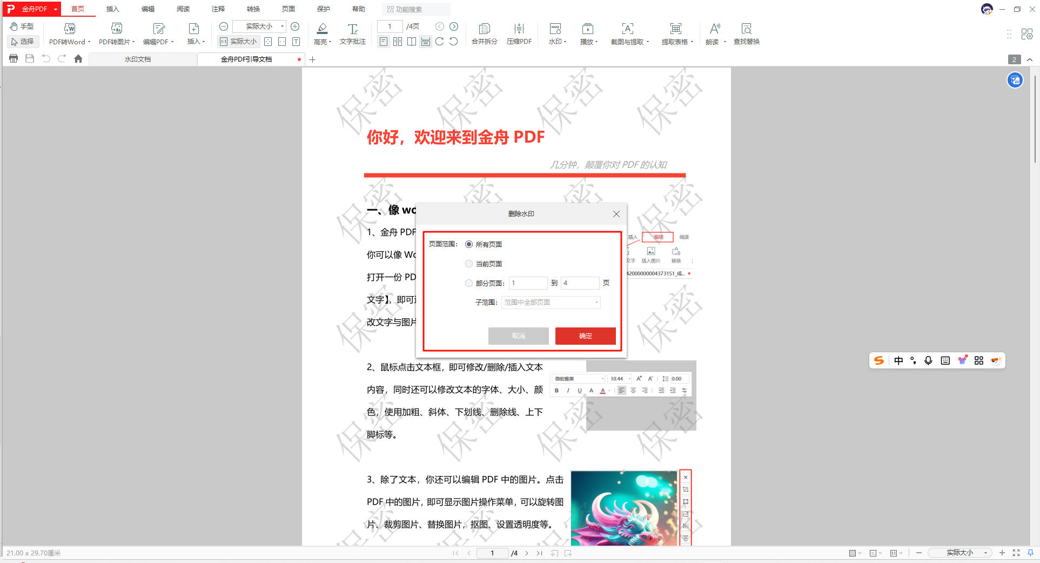Open status bar zoom 实际大小 dropdown

pyautogui.click(x=960, y=553)
